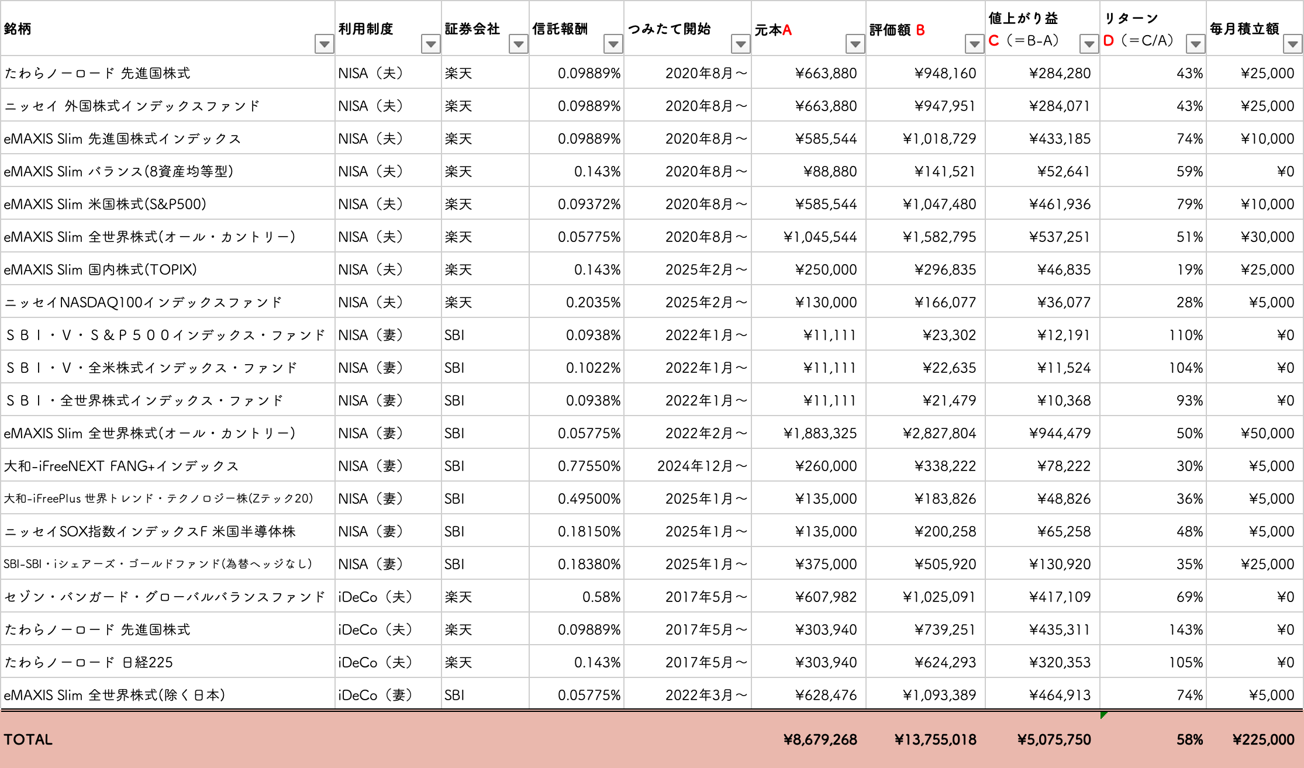Open the 銘柄 column filter dropdown
This screenshot has width=1304, height=768.
point(324,44)
